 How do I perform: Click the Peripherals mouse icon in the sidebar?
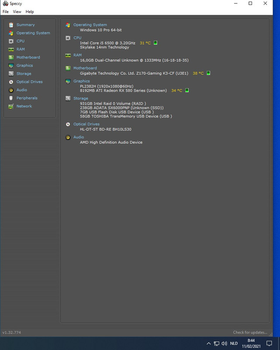(11, 98)
